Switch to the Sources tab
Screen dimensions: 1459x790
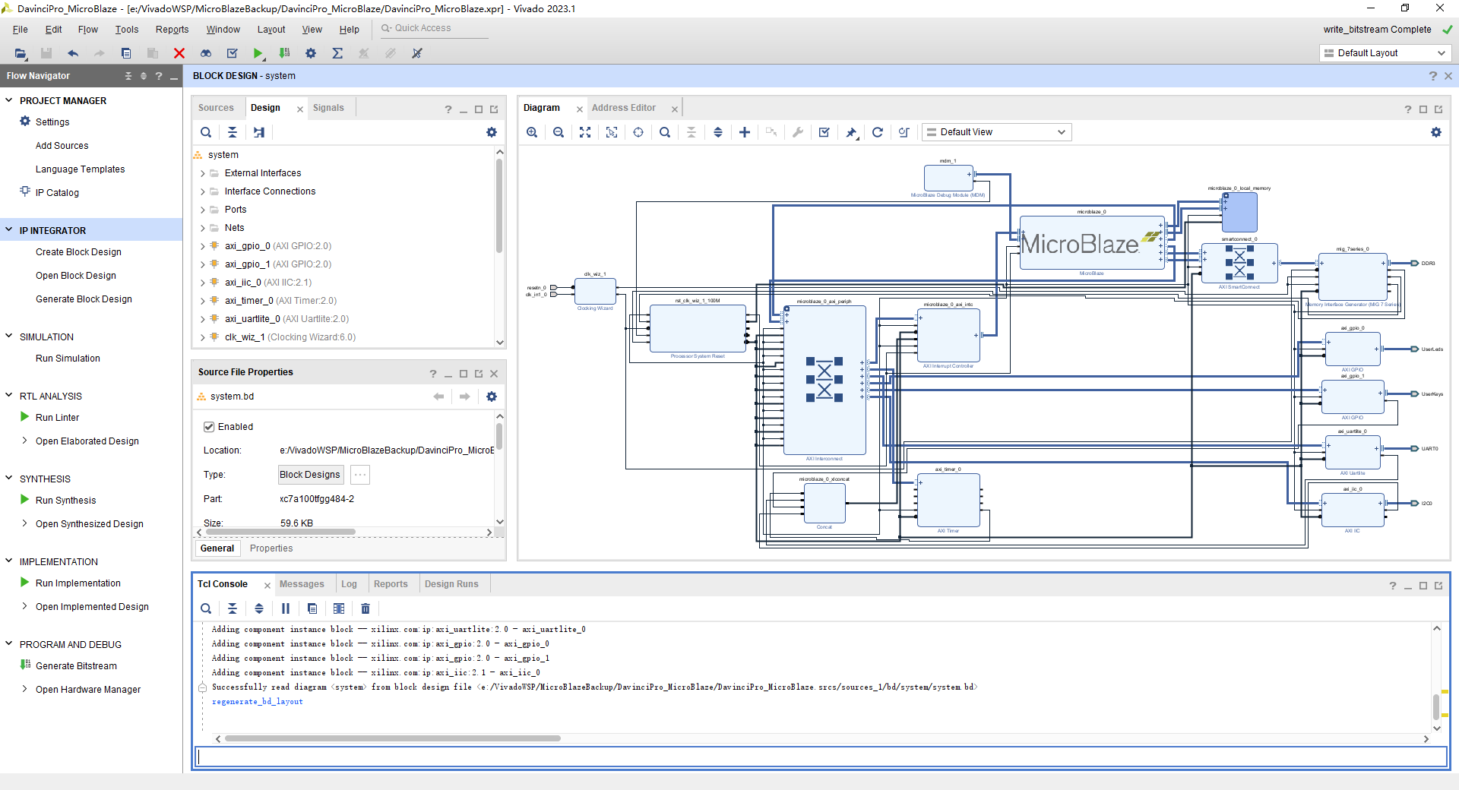[216, 108]
